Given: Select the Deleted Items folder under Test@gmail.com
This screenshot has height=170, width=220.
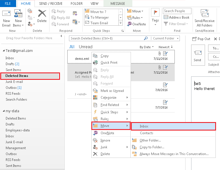Looking at the screenshot, I should (30, 76).
